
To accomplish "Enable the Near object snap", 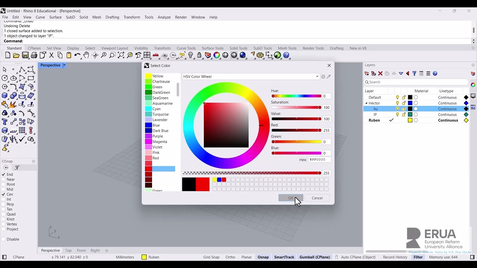I will [3, 179].
